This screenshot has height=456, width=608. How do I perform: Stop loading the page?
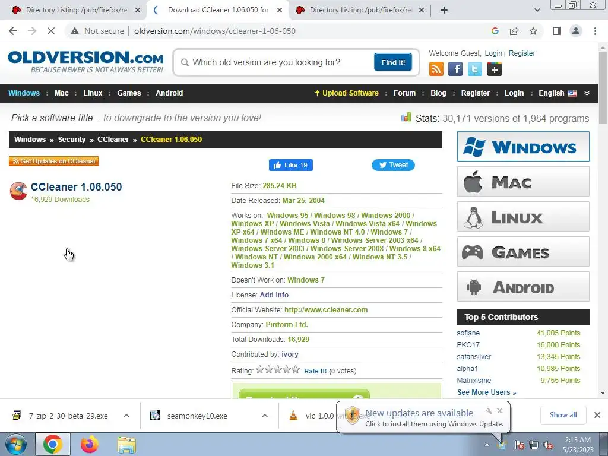(x=51, y=31)
